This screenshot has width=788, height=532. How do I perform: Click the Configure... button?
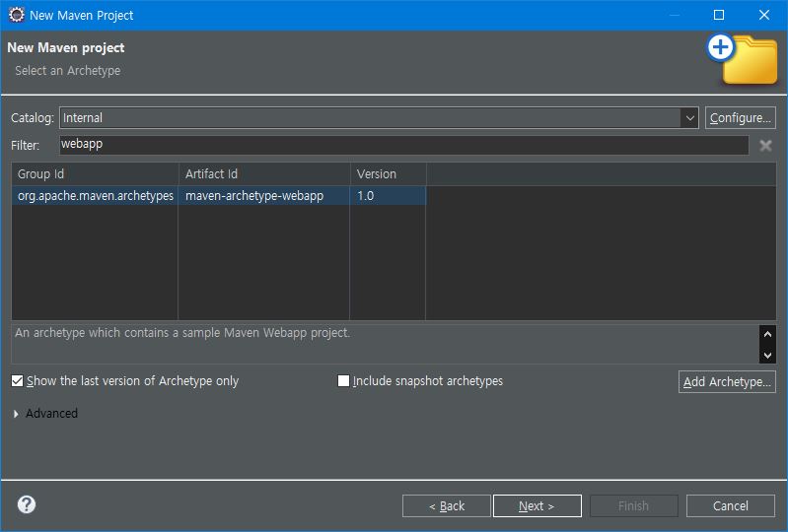pos(740,118)
